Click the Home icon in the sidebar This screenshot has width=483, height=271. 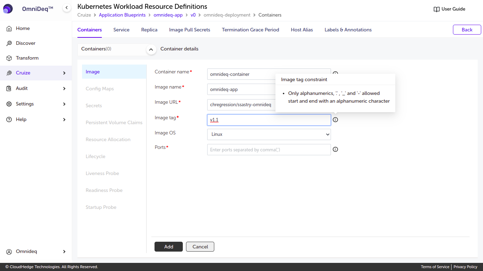click(x=9, y=28)
